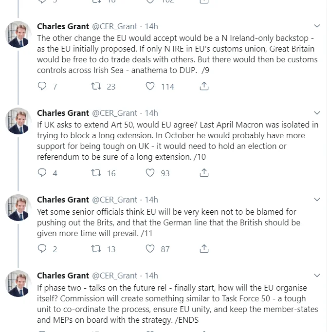Open the profile avatar beside the /11 tweet
The height and width of the screenshot is (332, 329).
pyautogui.click(x=18, y=208)
